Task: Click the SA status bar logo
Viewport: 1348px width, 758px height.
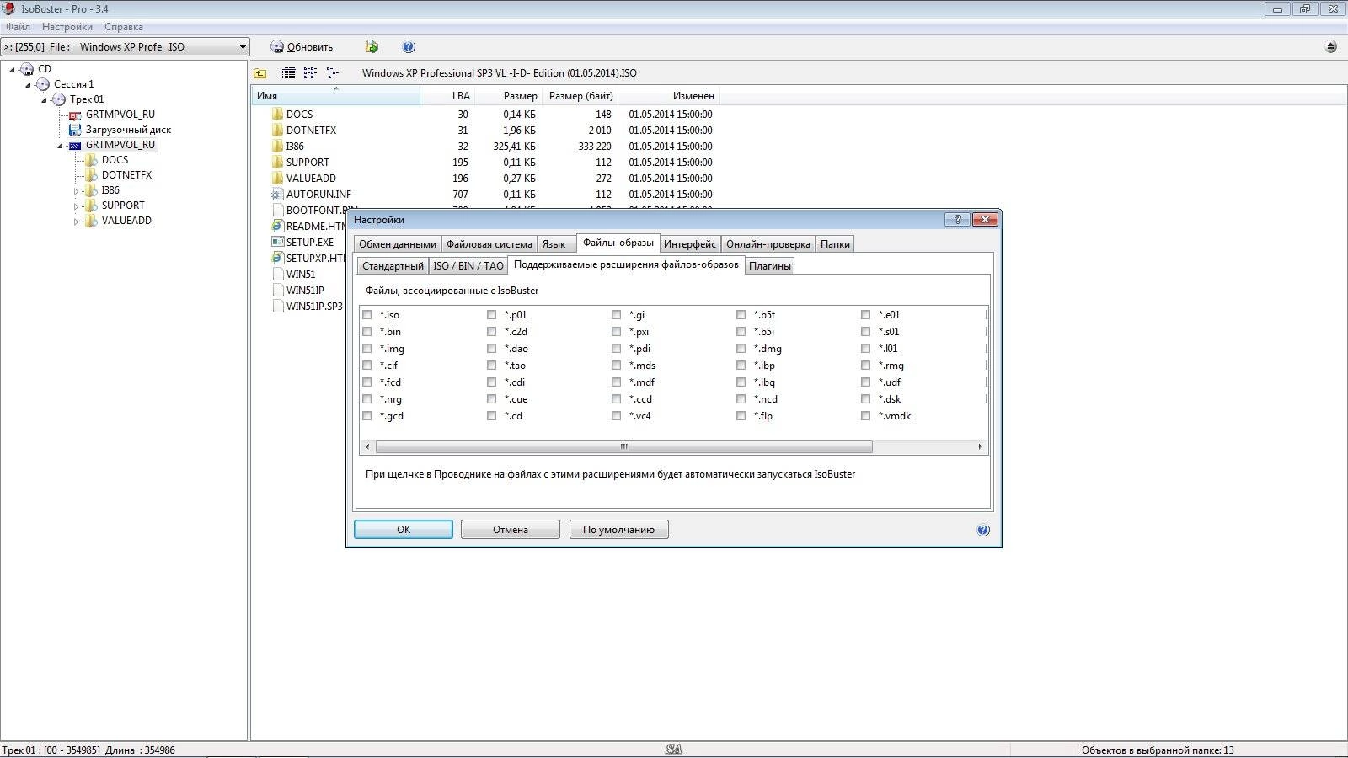Action: click(673, 750)
